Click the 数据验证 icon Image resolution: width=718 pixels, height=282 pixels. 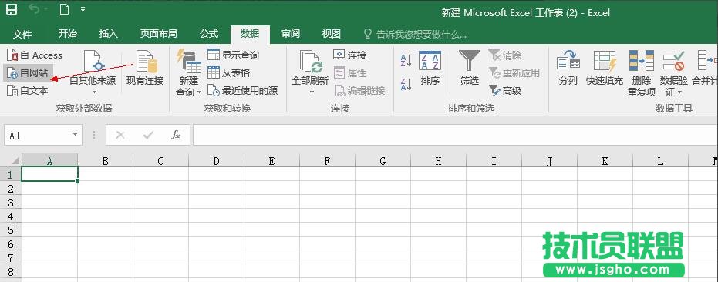click(x=673, y=60)
